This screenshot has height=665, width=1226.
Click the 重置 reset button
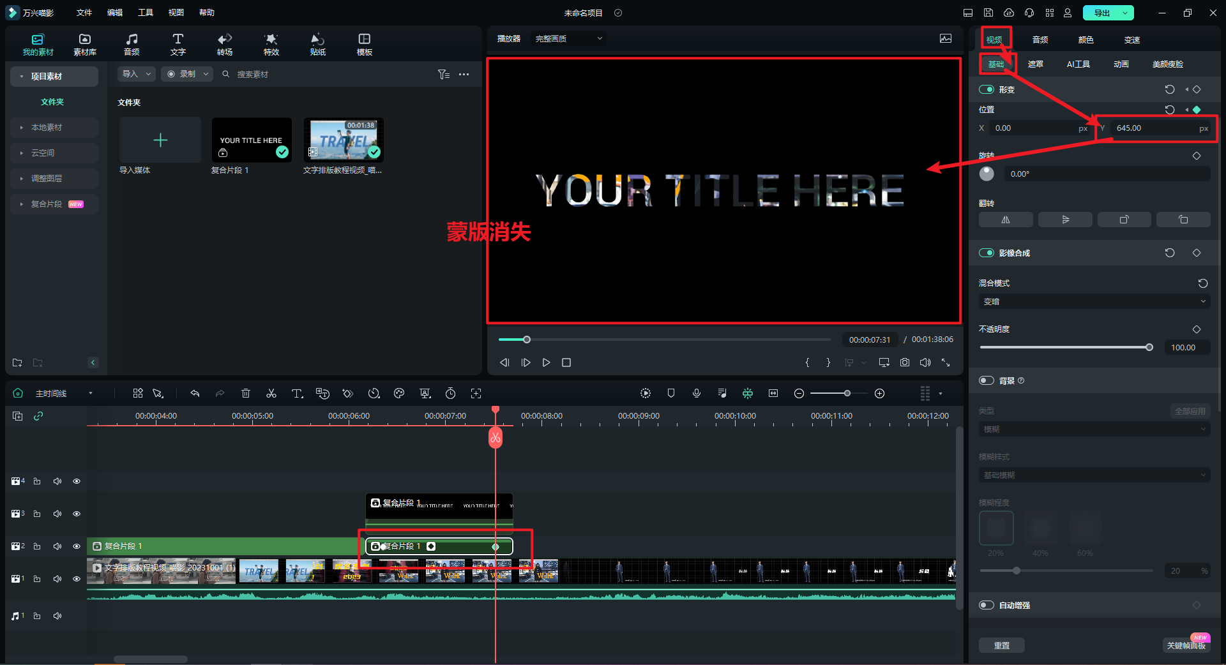(1001, 645)
